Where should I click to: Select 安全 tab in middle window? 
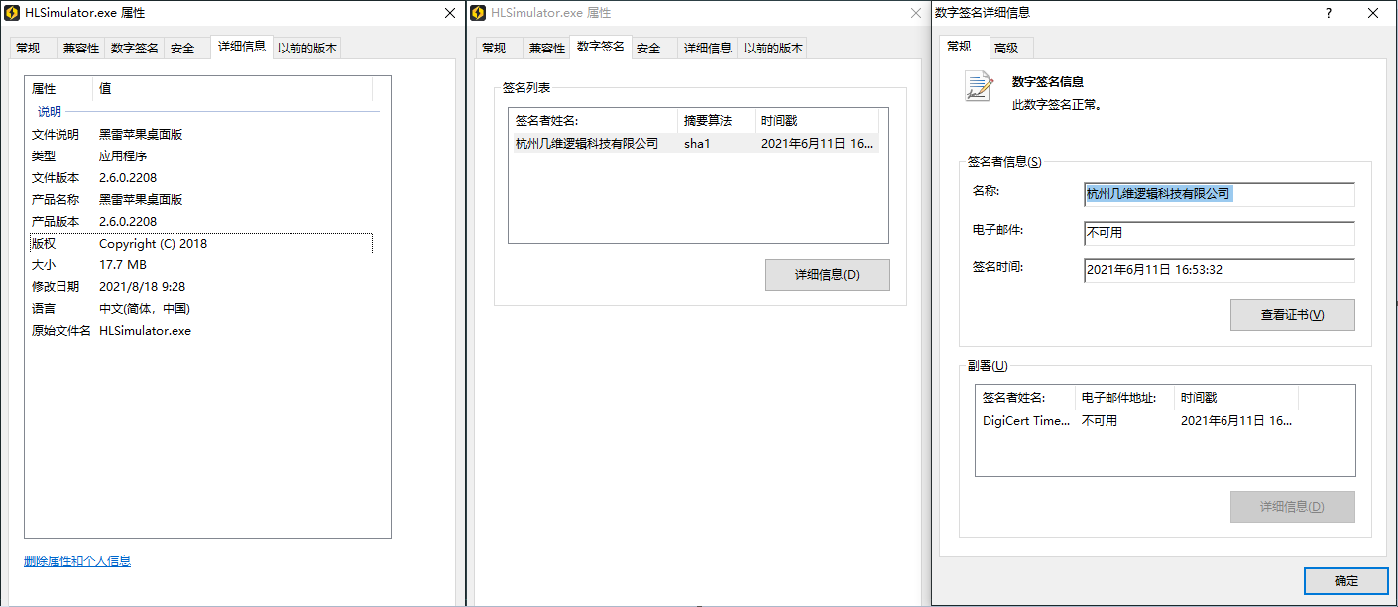648,48
